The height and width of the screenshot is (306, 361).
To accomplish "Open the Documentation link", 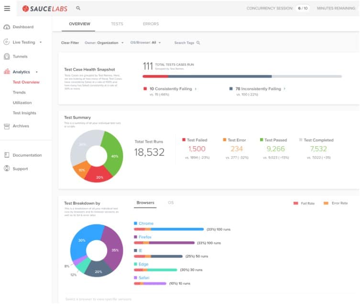I will pos(27,155).
